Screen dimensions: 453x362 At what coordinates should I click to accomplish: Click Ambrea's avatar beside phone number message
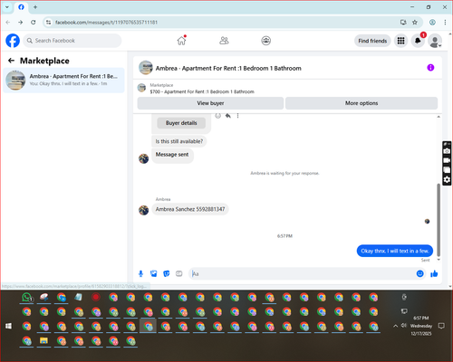(x=143, y=210)
